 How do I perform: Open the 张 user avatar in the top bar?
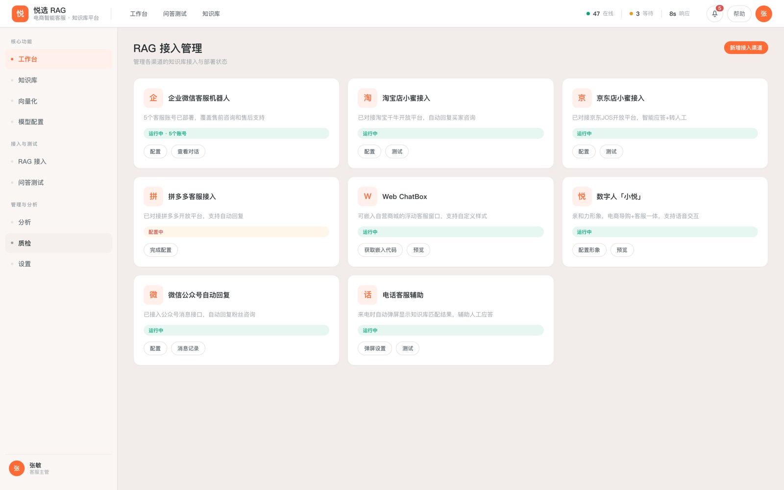click(763, 14)
